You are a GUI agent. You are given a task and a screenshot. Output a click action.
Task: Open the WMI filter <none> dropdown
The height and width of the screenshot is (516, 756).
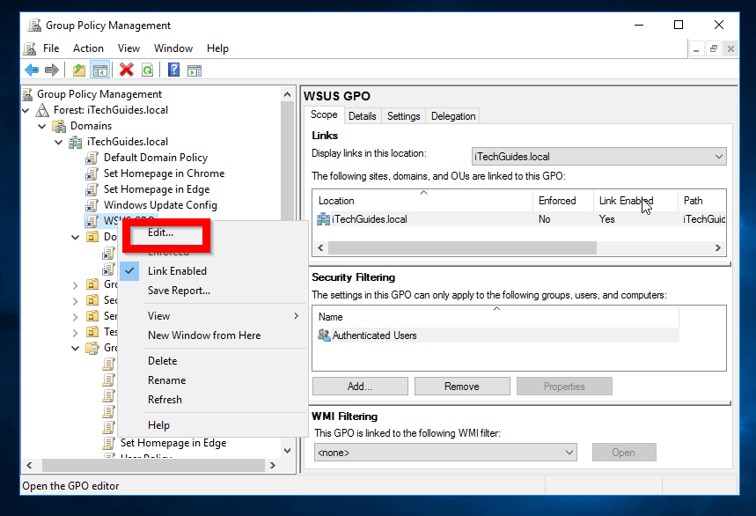tap(445, 453)
